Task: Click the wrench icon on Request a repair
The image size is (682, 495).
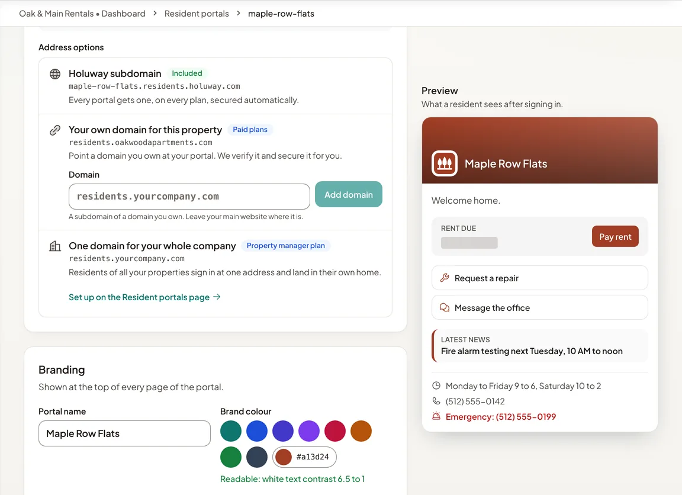Action: point(445,278)
